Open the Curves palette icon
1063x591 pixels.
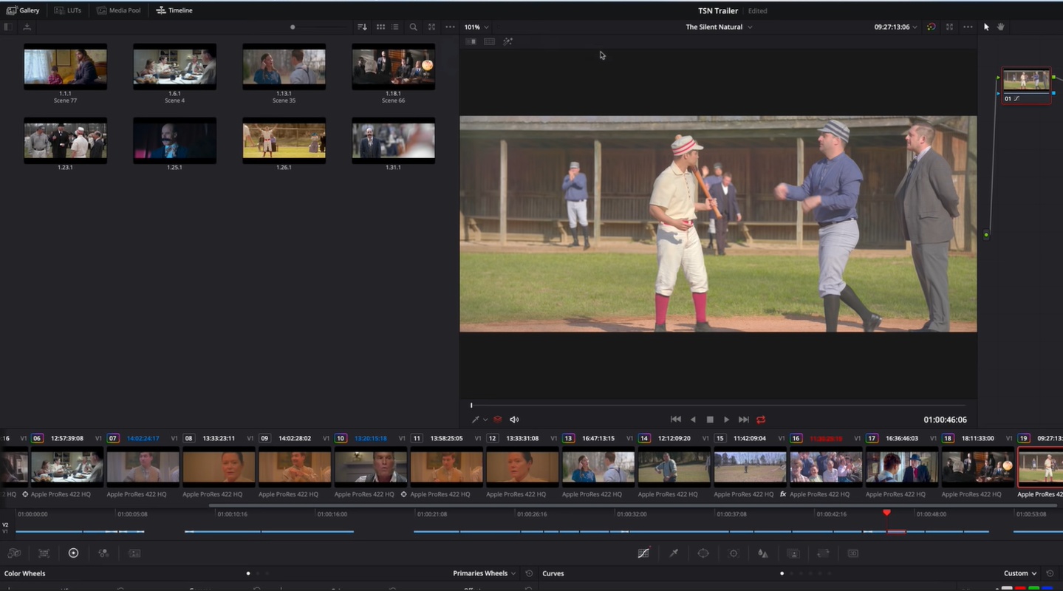click(x=643, y=553)
